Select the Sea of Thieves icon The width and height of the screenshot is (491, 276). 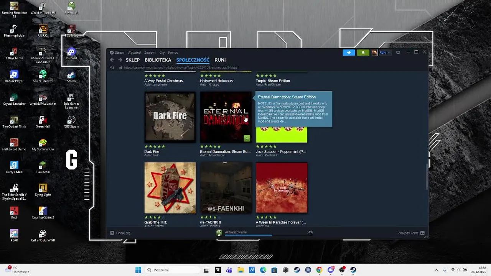pos(43,76)
